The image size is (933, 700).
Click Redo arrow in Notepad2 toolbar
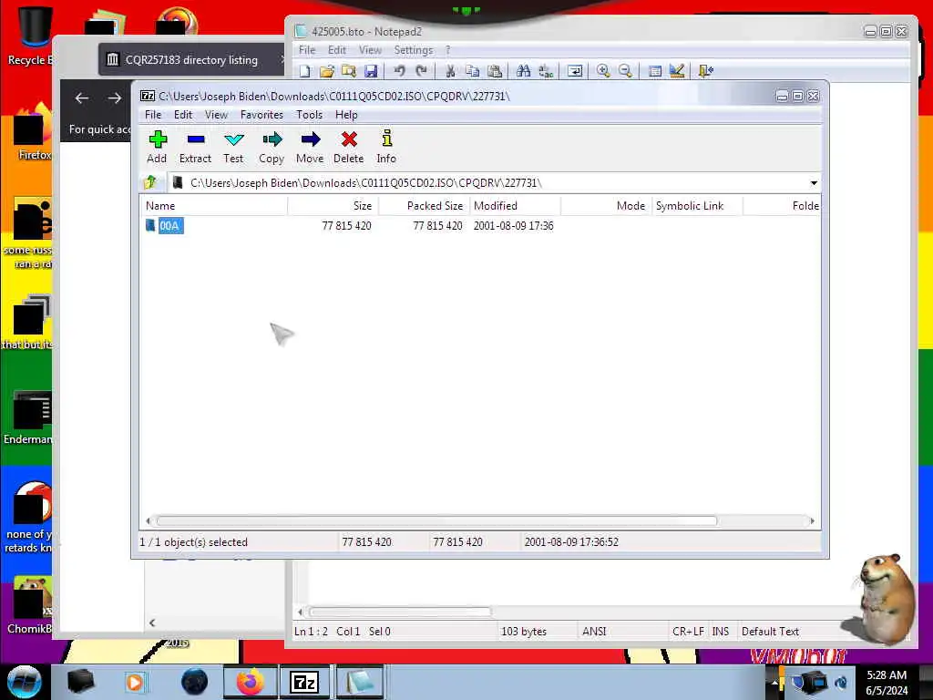pos(421,71)
